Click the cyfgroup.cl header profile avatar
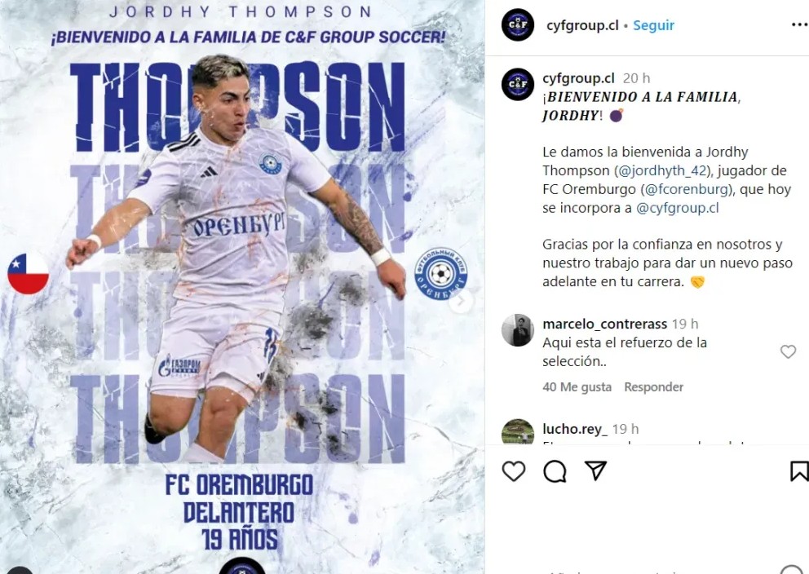The image size is (809, 574). tap(518, 24)
